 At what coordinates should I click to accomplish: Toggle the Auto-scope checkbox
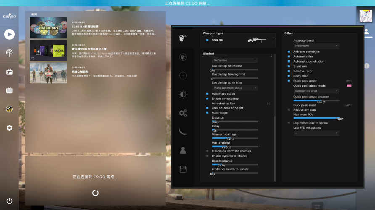[207, 113]
